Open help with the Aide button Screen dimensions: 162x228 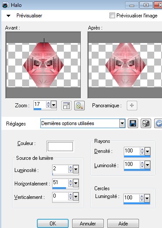123,224
